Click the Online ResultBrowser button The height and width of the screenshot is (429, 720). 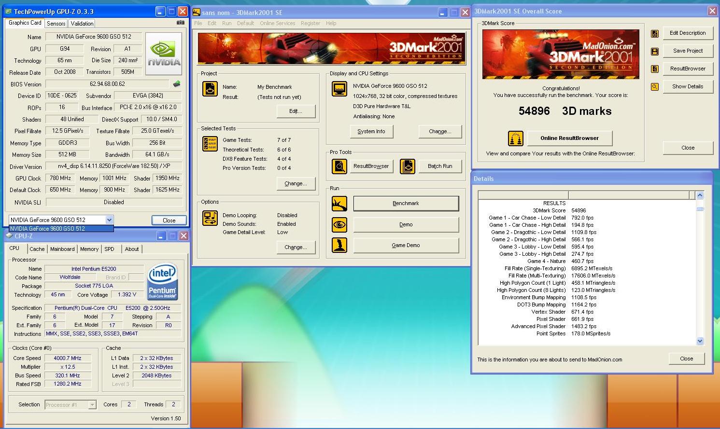tap(570, 138)
